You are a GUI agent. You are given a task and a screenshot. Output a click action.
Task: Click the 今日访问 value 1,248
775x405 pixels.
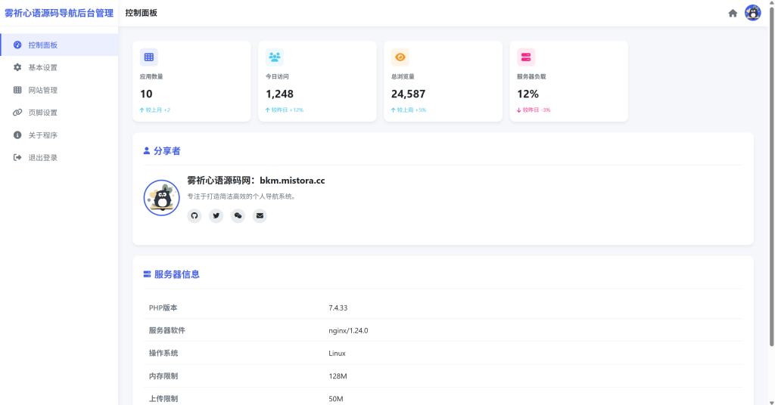(x=279, y=94)
